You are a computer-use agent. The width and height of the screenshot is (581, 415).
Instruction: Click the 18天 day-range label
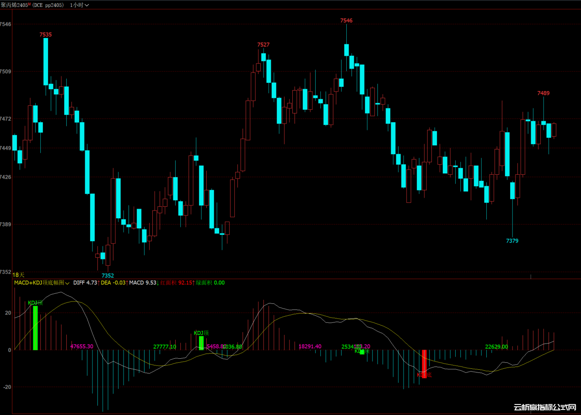pos(18,275)
